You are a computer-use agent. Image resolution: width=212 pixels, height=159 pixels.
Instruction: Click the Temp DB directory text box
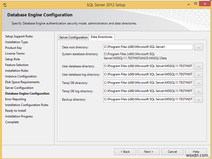[148, 83]
